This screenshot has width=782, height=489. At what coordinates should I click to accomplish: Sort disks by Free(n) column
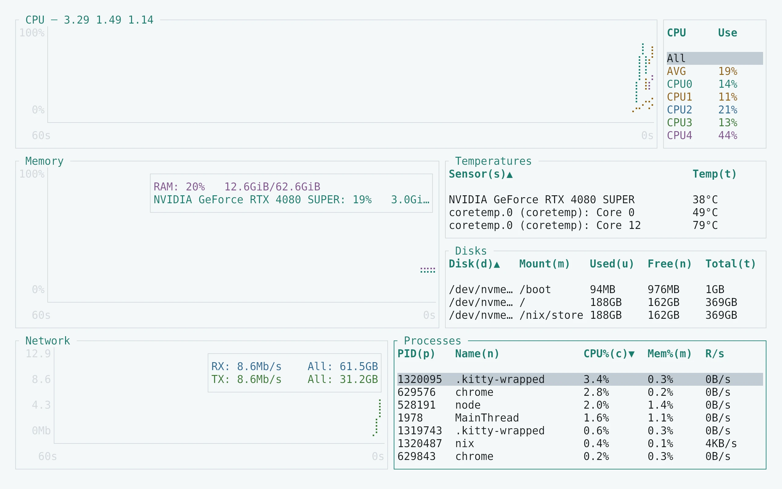670,264
